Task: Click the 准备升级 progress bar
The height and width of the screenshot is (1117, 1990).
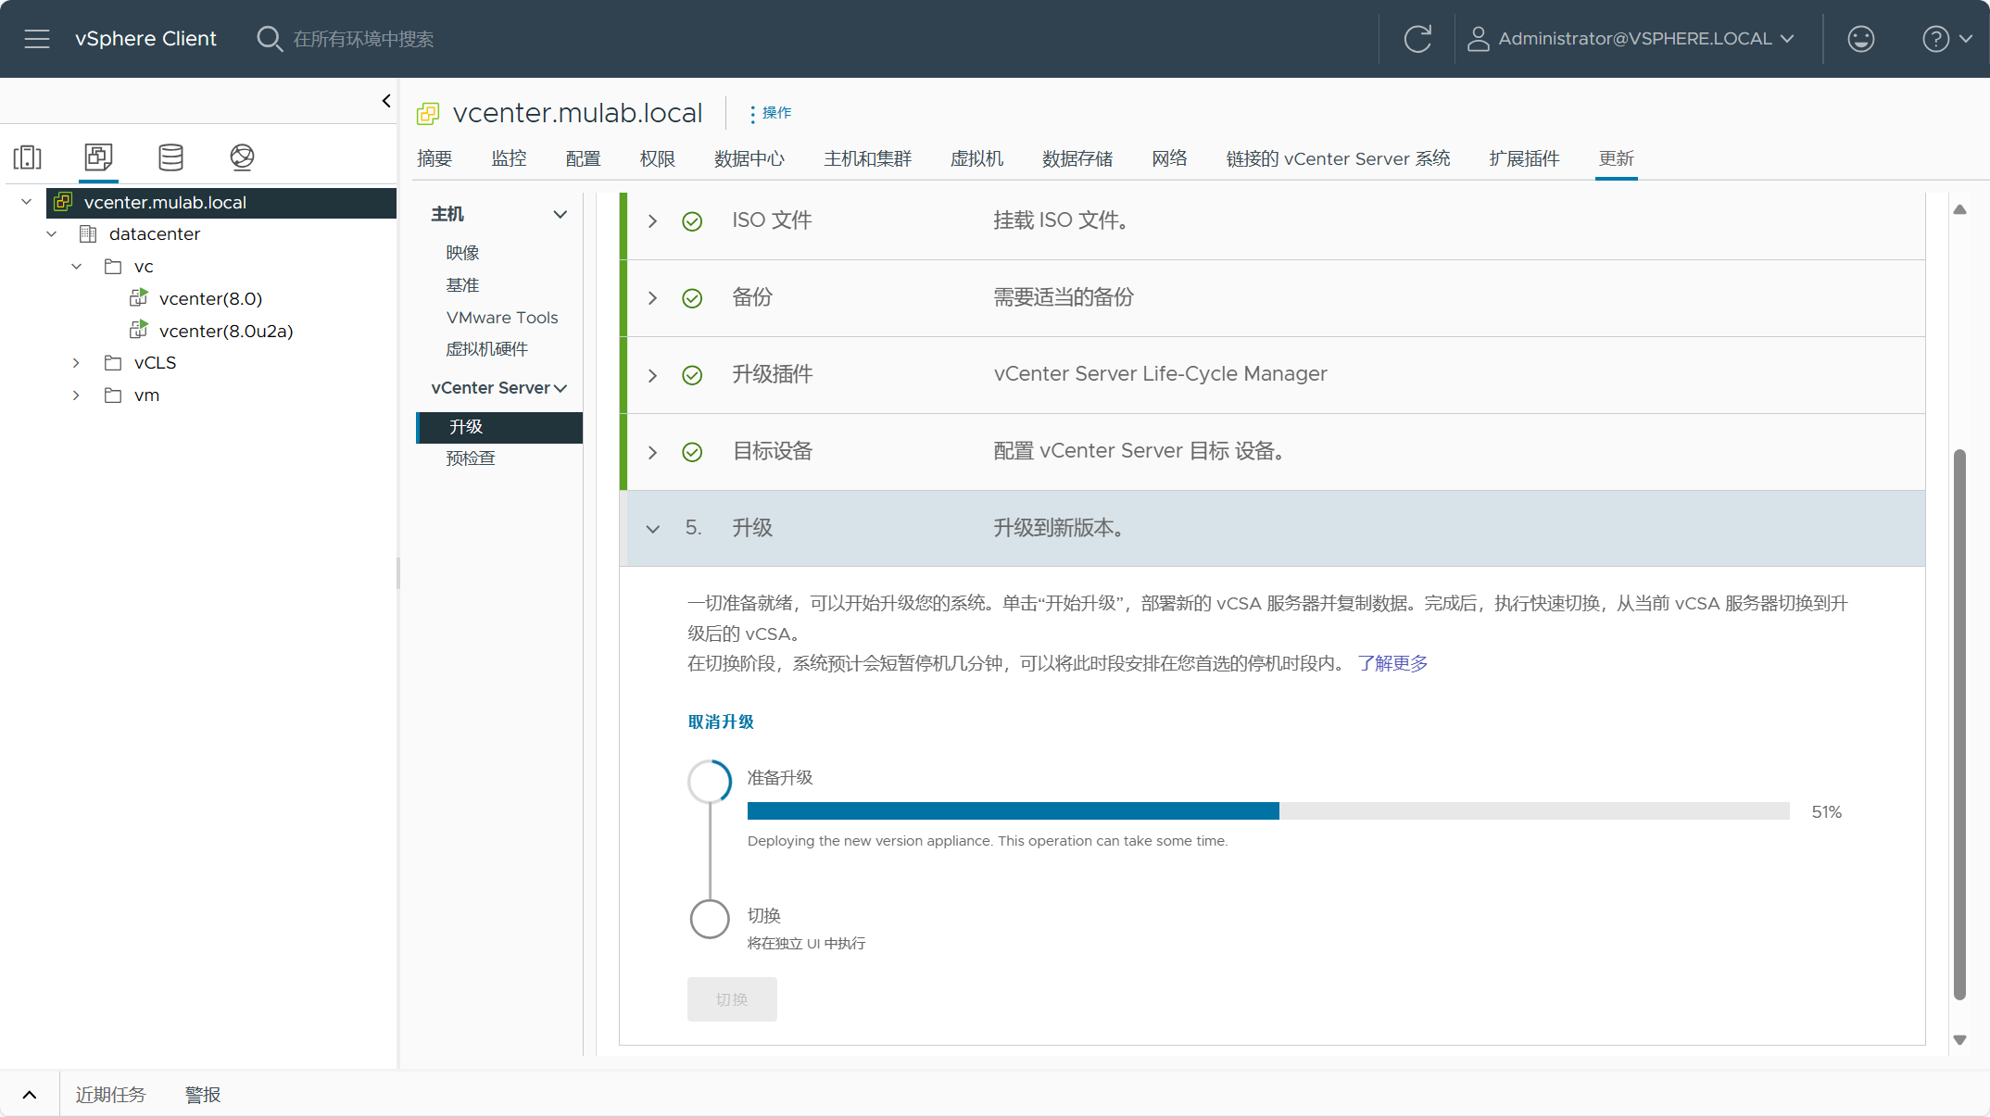Action: [x=1268, y=811]
